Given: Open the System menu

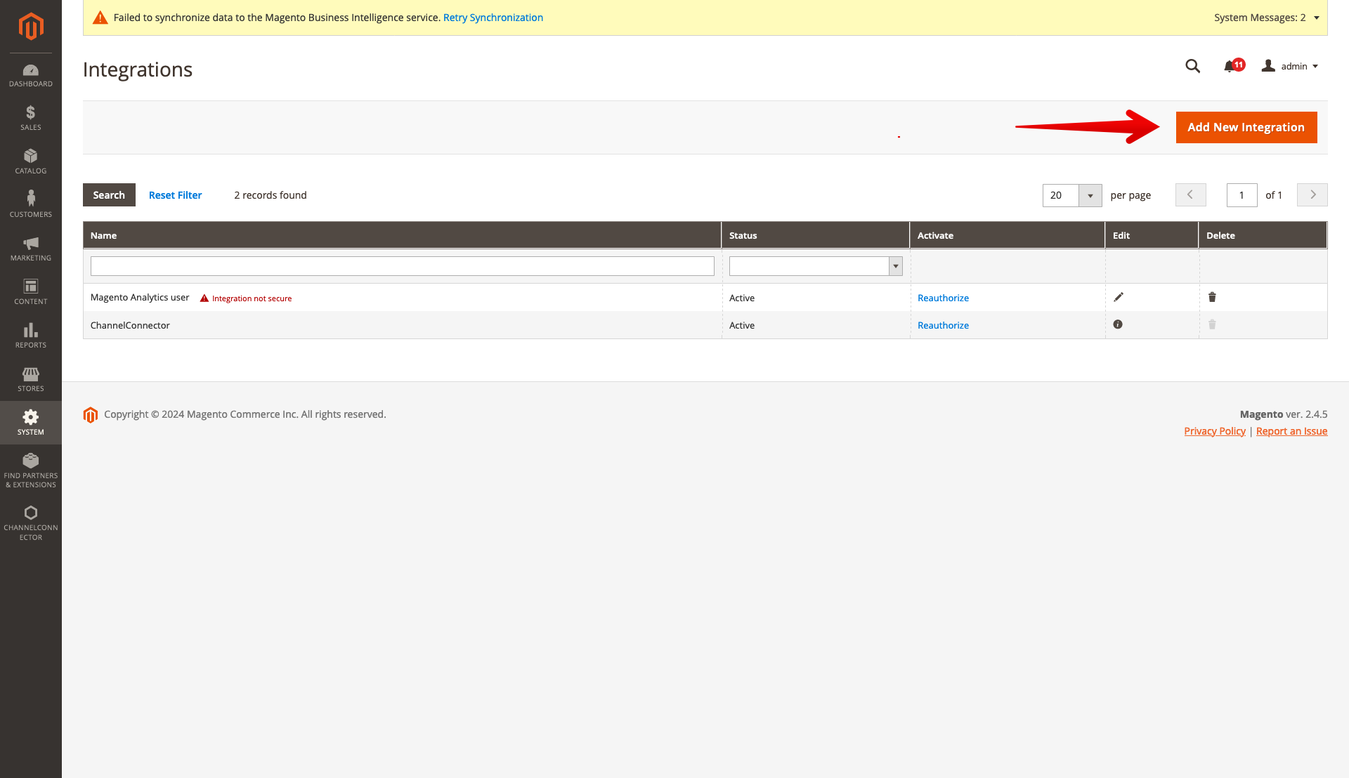Looking at the screenshot, I should (x=30, y=423).
